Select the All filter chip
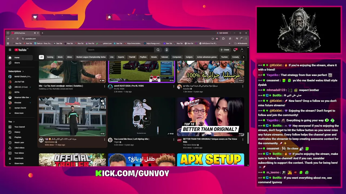The height and width of the screenshot is (194, 346). (41, 57)
